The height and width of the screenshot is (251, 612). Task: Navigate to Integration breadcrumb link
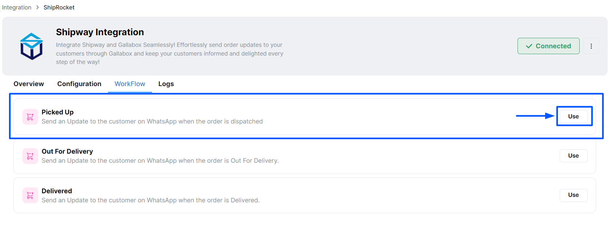tap(17, 7)
